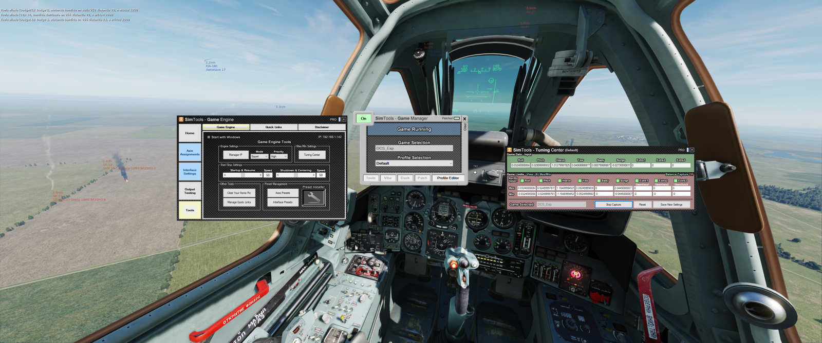
Task: Click the Patch button in Game Manager
Action: [x=422, y=178]
